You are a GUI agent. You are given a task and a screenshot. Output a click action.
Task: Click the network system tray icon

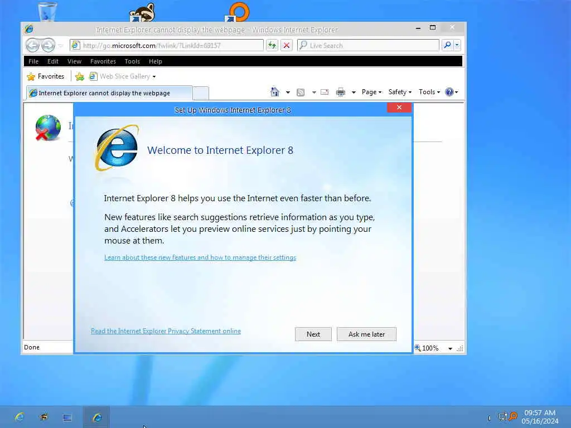pyautogui.click(x=502, y=417)
